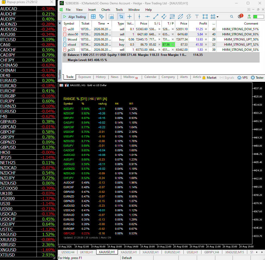Sort positions by Time column header

(x=102, y=24)
